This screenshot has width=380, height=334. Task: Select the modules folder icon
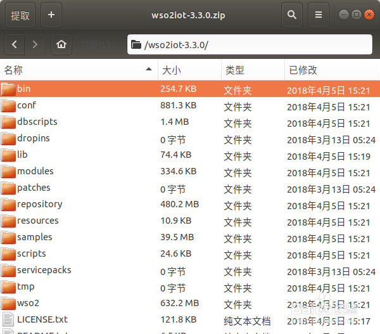tap(8, 172)
